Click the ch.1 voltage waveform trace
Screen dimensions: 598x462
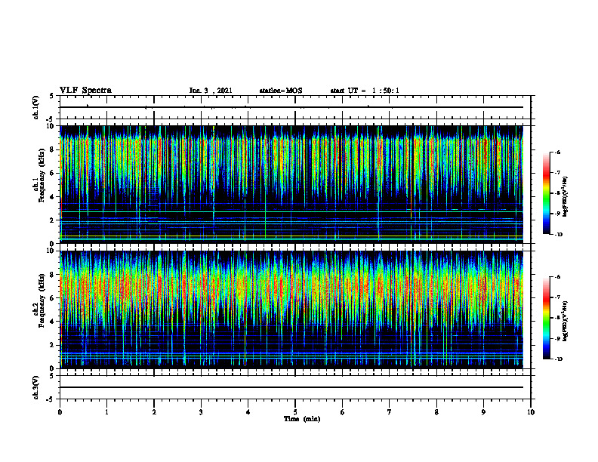[291, 107]
